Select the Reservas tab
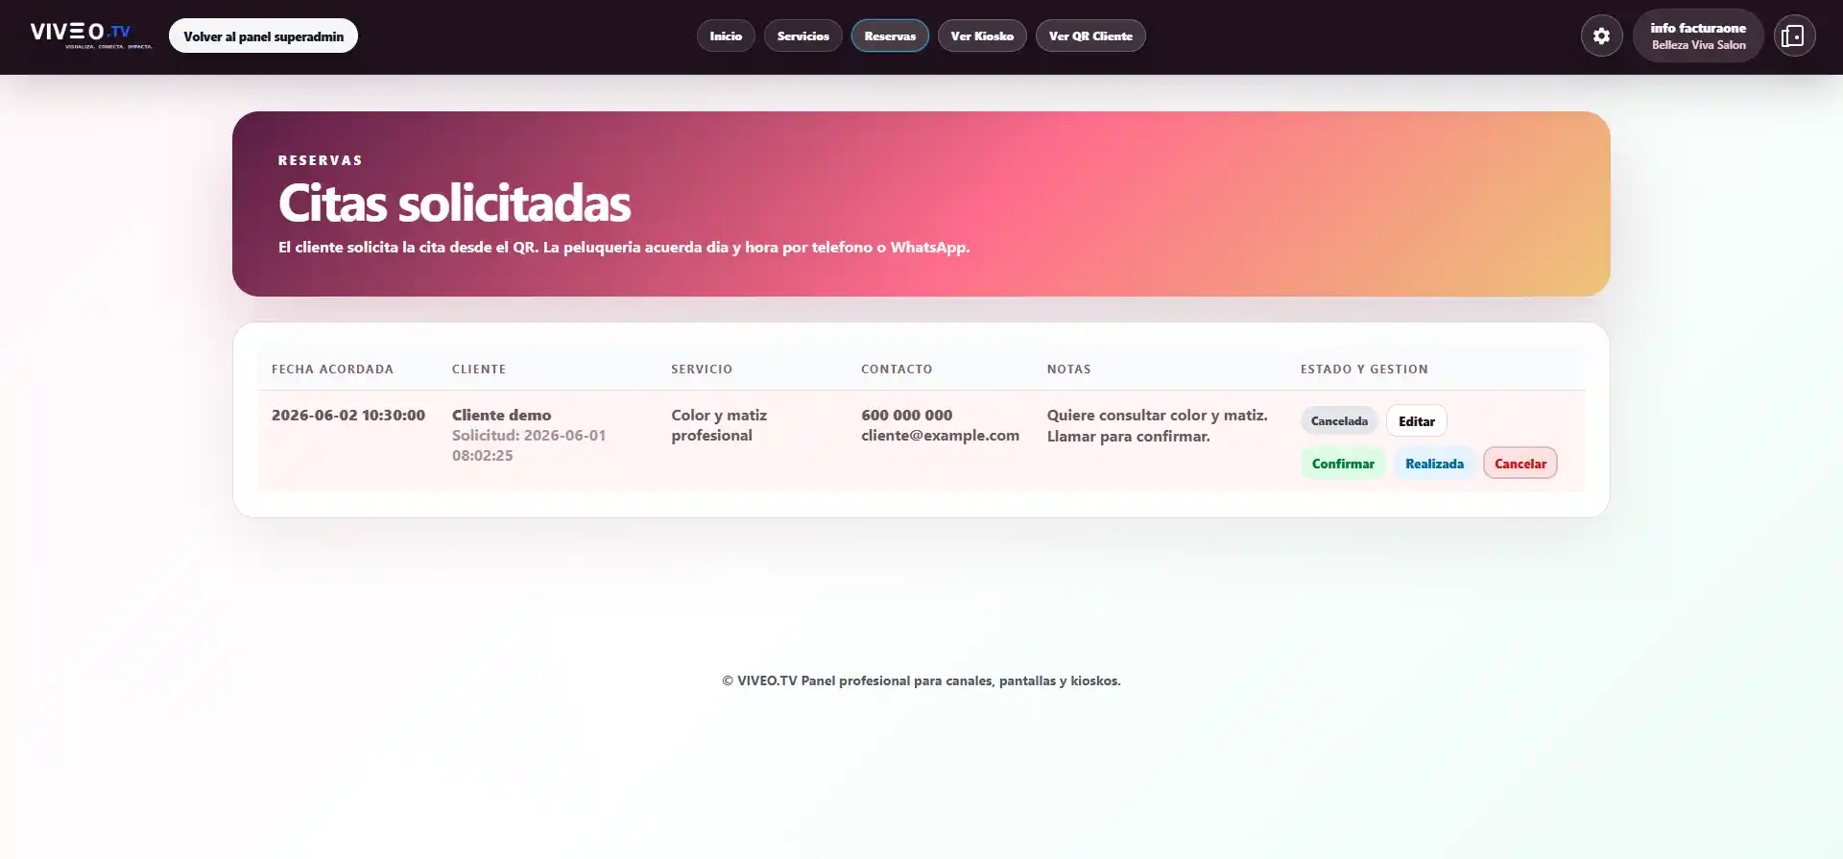 coord(890,36)
